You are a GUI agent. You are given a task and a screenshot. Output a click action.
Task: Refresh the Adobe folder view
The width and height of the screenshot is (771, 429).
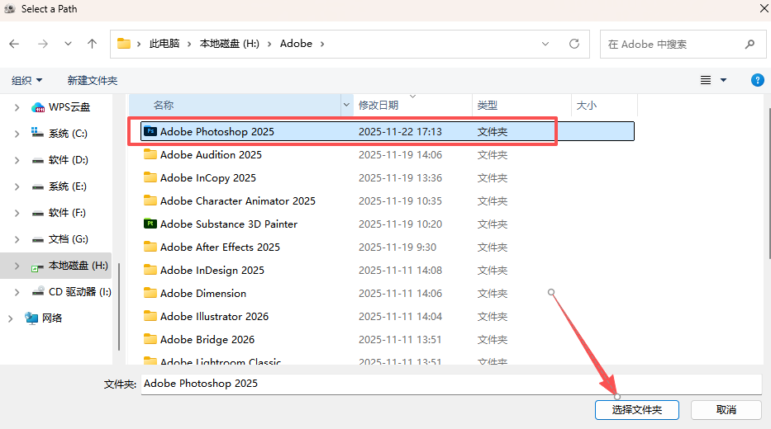pos(573,44)
